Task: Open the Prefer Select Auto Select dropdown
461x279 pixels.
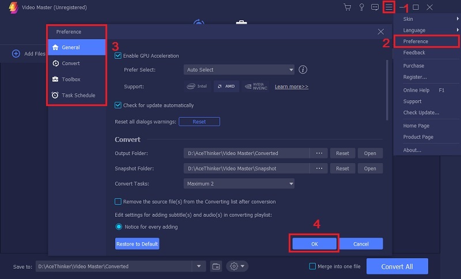Action: click(239, 70)
